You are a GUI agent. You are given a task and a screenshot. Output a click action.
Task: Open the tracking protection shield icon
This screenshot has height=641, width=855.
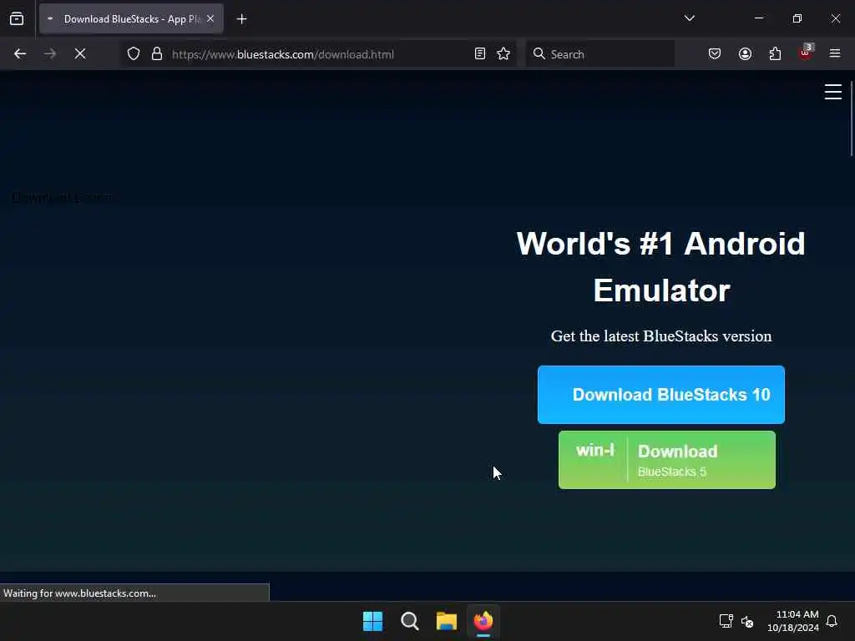tap(134, 54)
